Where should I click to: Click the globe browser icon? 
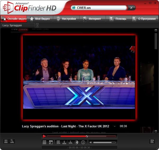coord(77,142)
